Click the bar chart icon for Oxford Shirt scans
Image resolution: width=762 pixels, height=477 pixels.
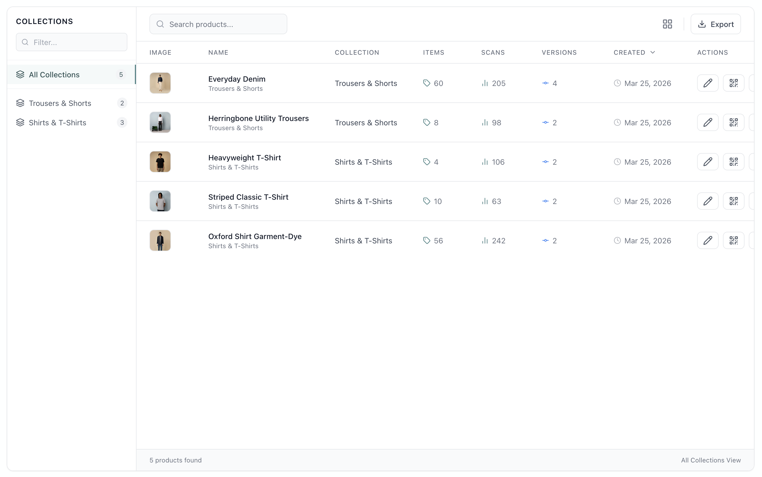(x=485, y=241)
